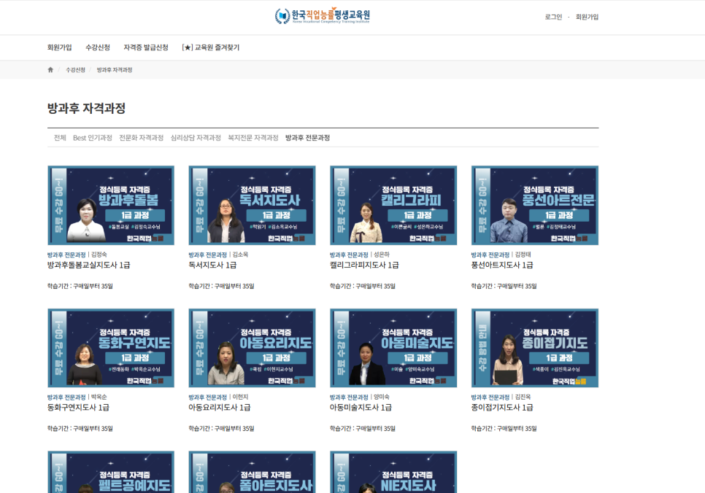This screenshot has height=493, width=705.
Task: Click 수강신청 in the breadcrumb trail
Action: pyautogui.click(x=75, y=70)
